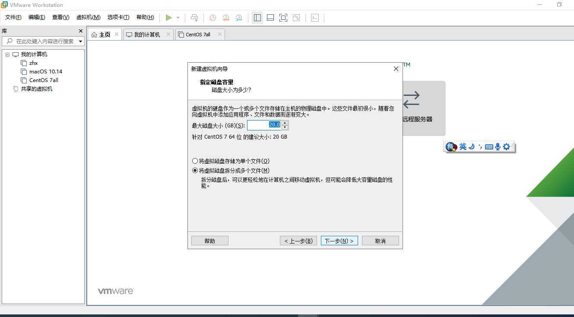Click the send Ctrl+Alt+Del toolbar icon
Viewport: 574px width, 317px height.
(194, 18)
